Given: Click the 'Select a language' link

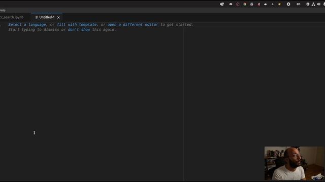Looking at the screenshot, I should click(27, 25).
